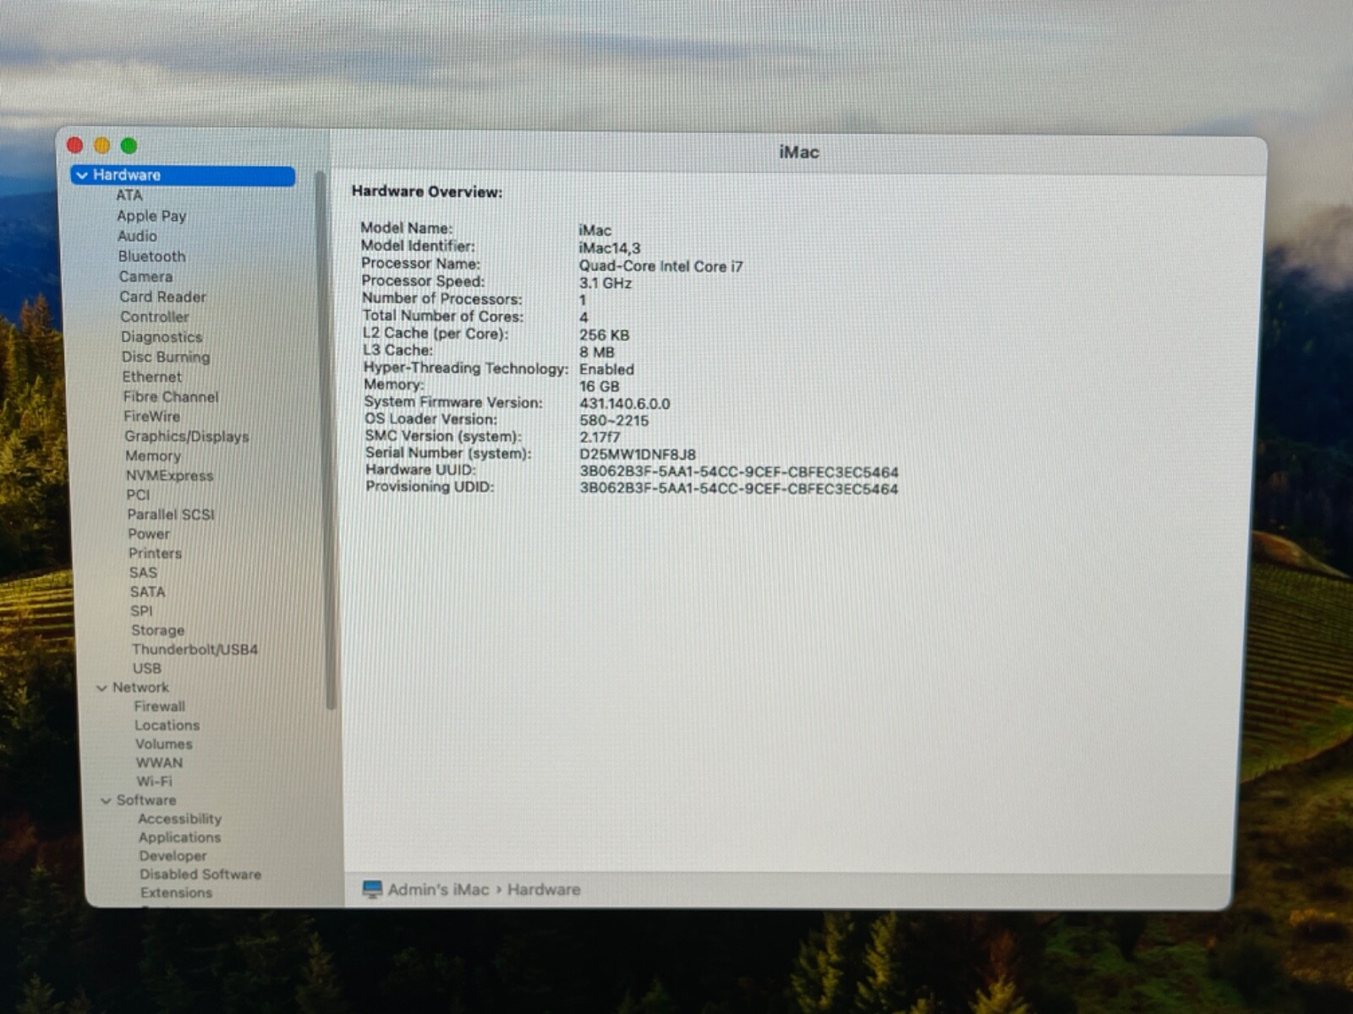This screenshot has height=1014, width=1353.
Task: Open the Camera entry
Action: pos(145,276)
